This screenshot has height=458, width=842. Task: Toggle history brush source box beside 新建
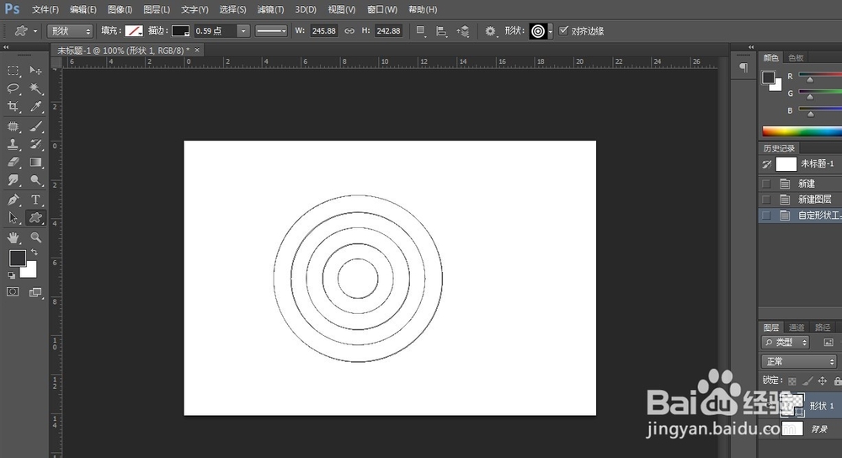765,184
